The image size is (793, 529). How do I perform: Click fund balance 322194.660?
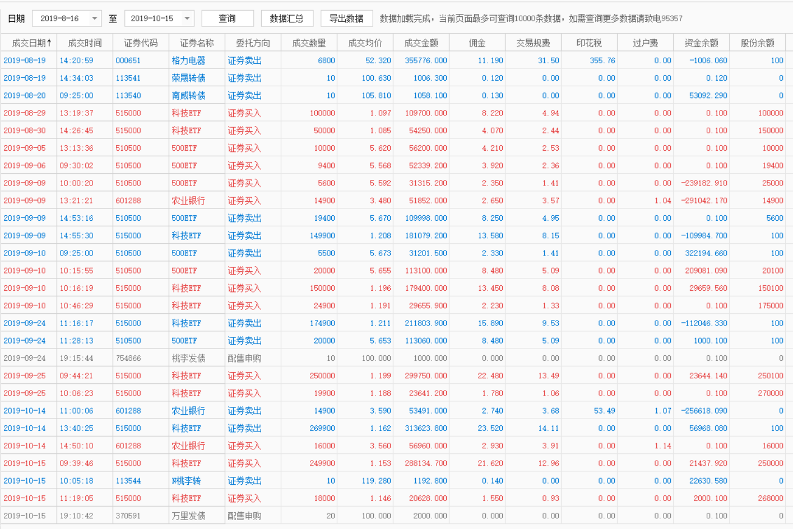pos(706,253)
